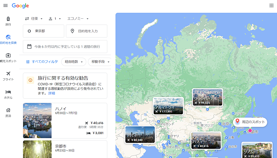Click the ムンバイ airport marker

point(163,155)
